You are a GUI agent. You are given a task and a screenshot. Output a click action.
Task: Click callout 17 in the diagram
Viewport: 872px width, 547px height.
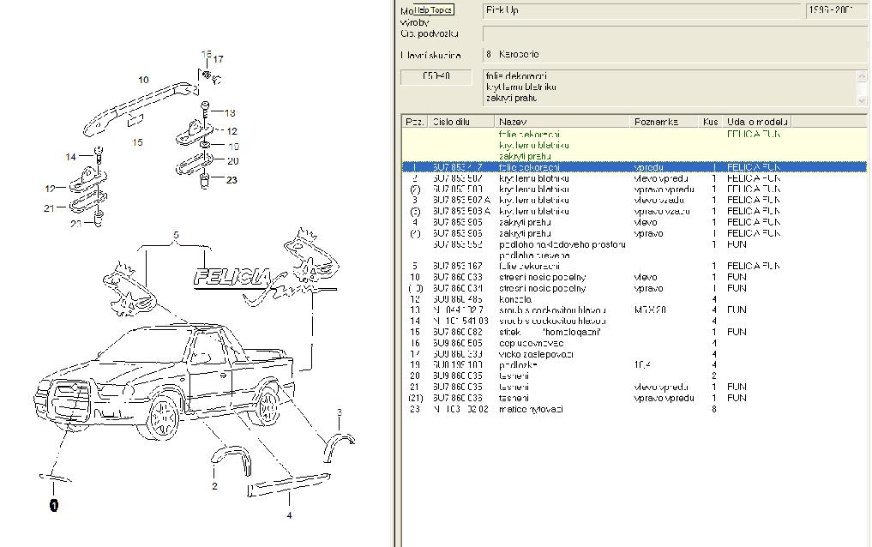218,59
